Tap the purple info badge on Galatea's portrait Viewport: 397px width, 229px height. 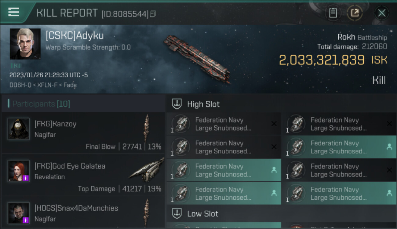coord(26,178)
